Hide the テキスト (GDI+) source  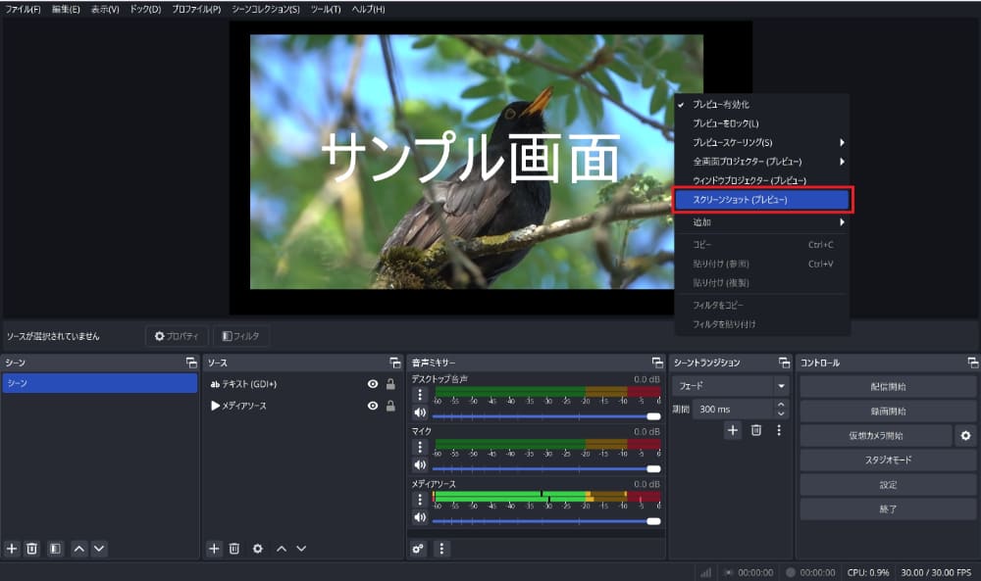click(373, 384)
